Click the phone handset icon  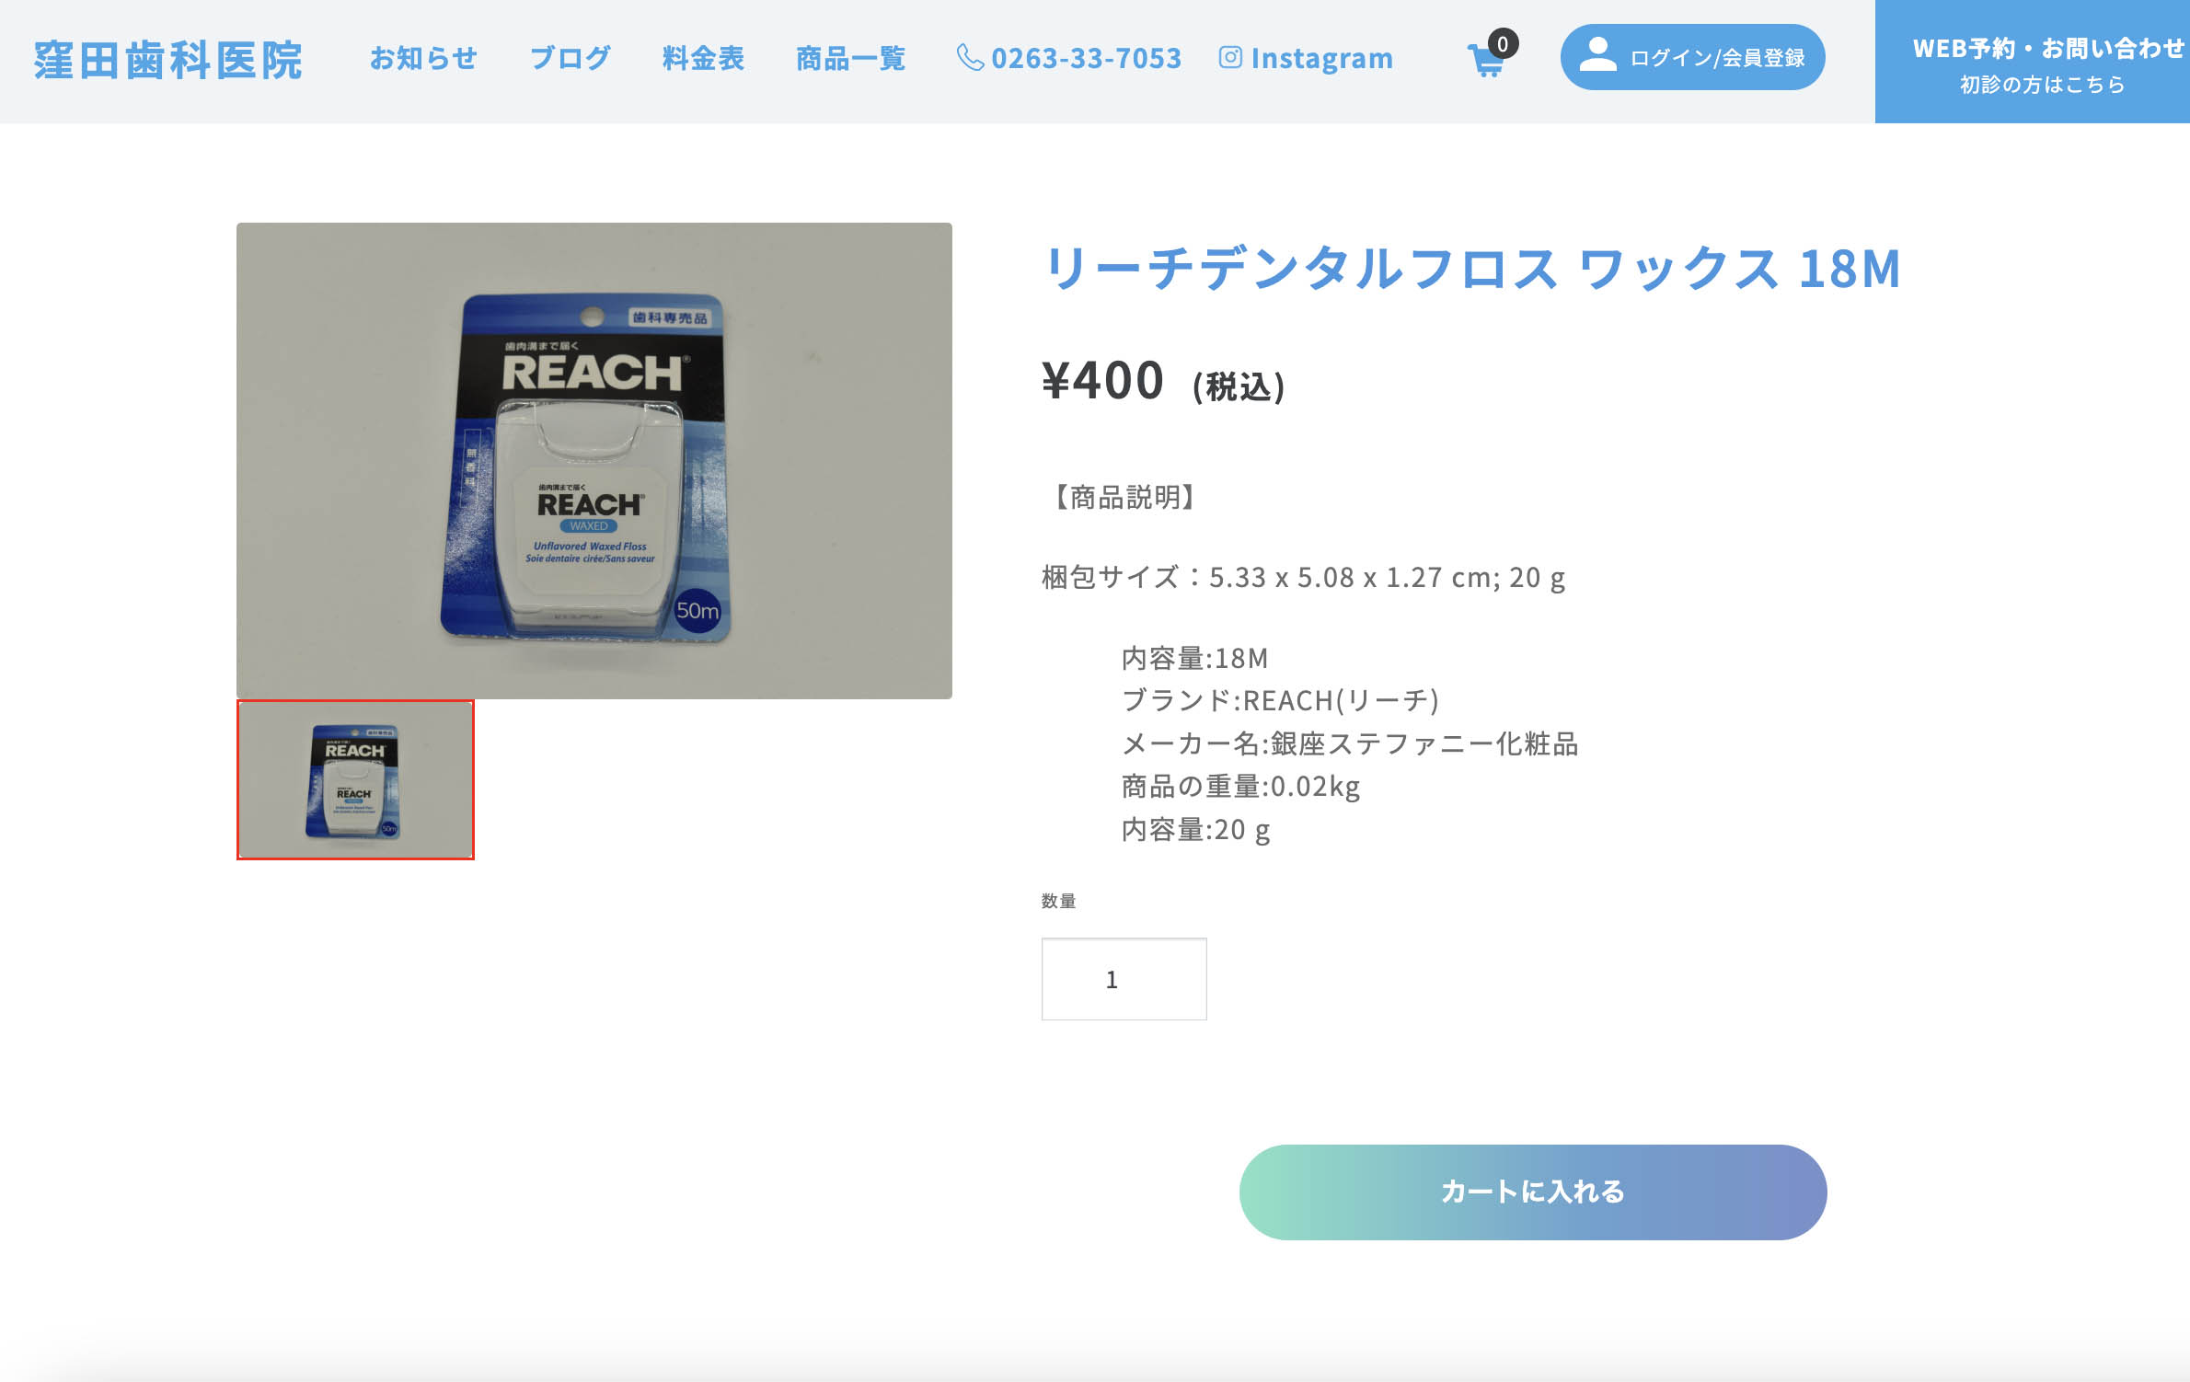coord(970,57)
